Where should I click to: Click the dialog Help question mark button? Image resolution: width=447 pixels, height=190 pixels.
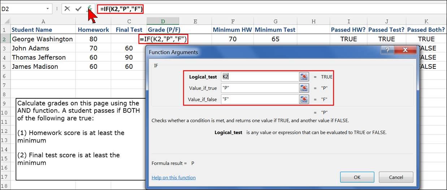click(x=388, y=50)
